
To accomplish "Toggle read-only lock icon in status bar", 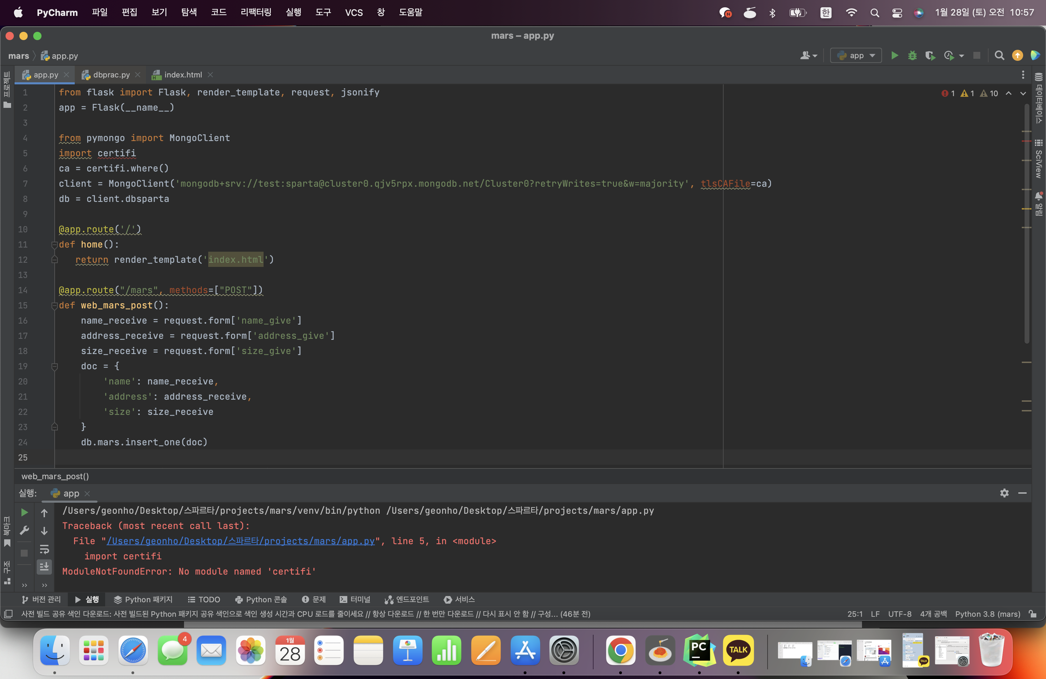I will tap(1033, 614).
